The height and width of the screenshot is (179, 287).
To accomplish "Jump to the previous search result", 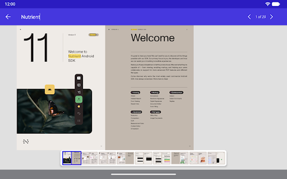I will 249,17.
